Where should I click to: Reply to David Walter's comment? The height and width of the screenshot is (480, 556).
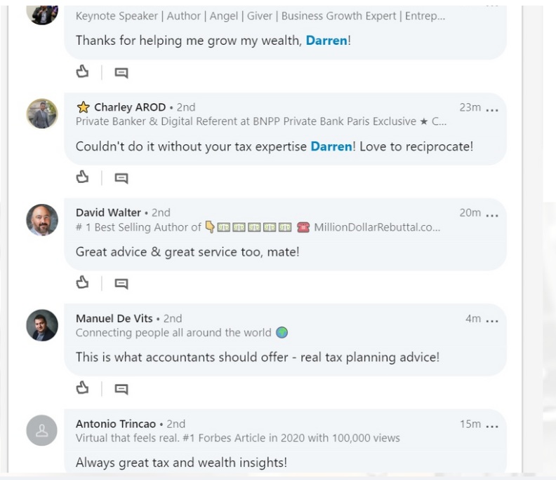click(121, 283)
